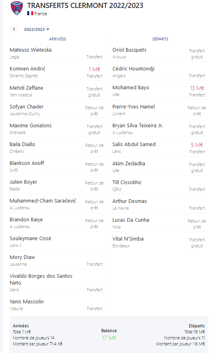This screenshot has height=353, width=220.
Task: Click the French flag icon
Action: (30, 13)
